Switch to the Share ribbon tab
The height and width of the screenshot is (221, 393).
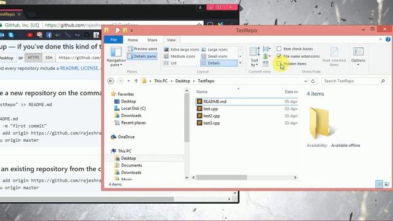tap(152, 40)
